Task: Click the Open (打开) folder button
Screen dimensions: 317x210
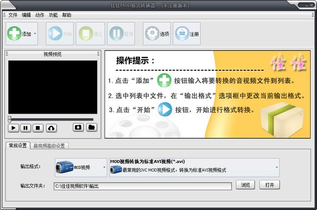Action: [269, 185]
